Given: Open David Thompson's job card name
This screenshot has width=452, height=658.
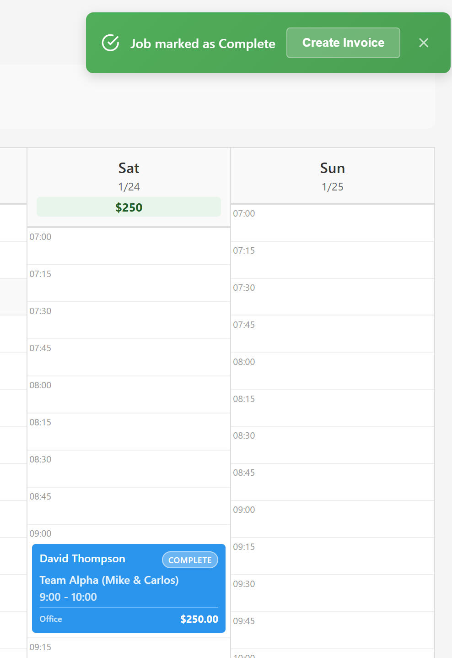Looking at the screenshot, I should (x=82, y=559).
